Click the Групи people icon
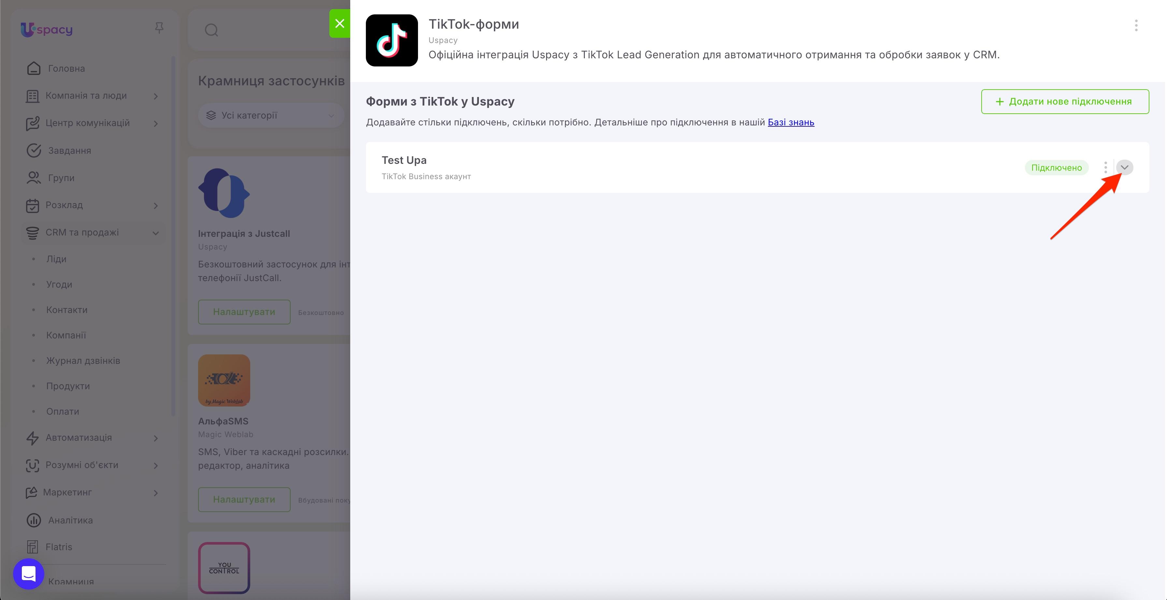Viewport: 1167px width, 600px height. click(34, 178)
